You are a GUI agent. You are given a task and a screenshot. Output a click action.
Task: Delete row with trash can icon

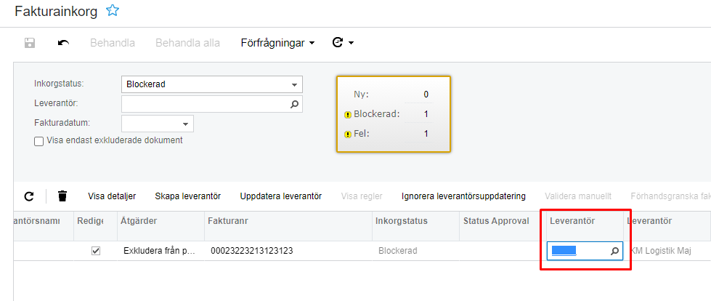(x=62, y=196)
